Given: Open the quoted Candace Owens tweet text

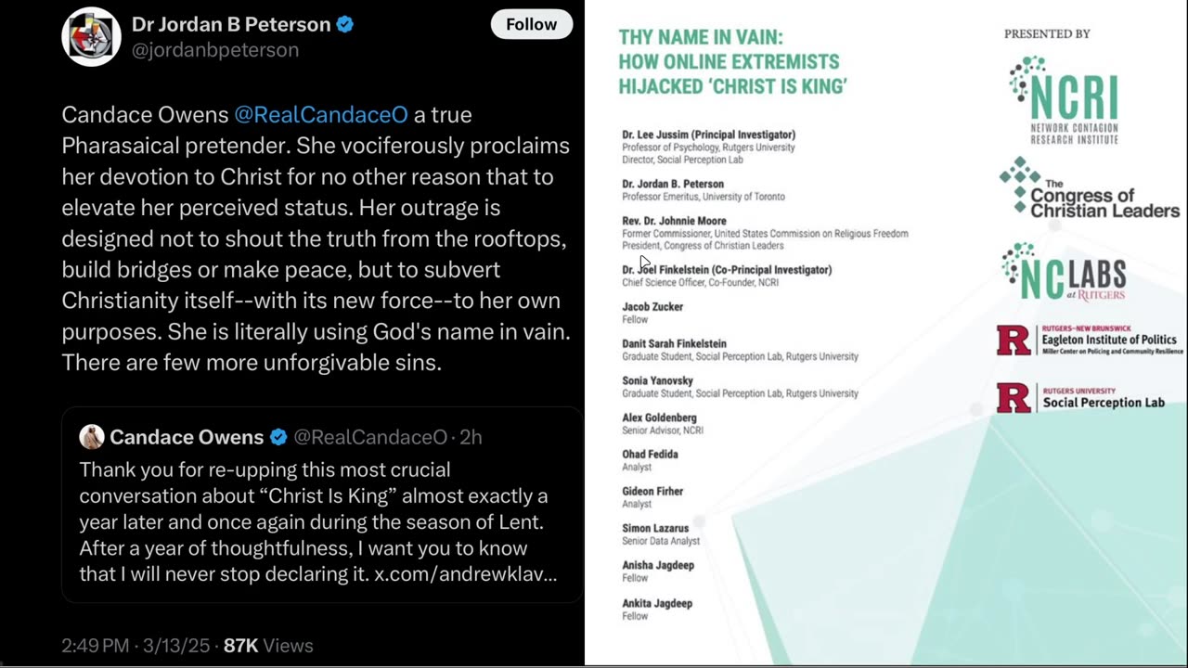Looking at the screenshot, I should coord(318,521).
